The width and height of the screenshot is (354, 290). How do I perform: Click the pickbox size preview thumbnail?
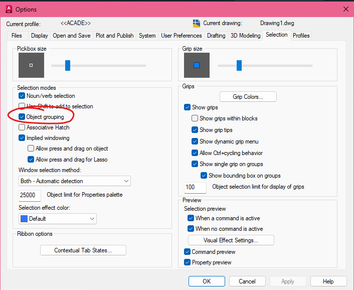[31, 65]
